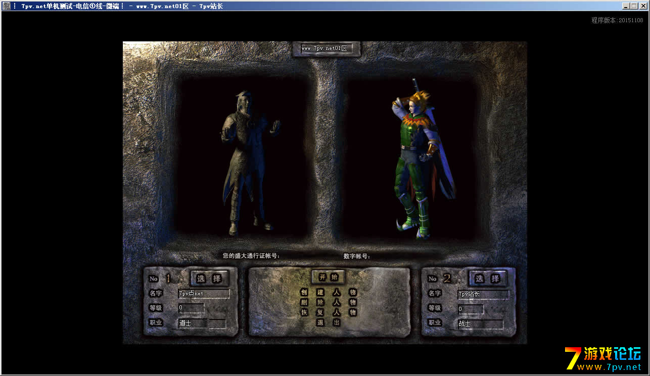The image size is (650, 376).
Task: Maximize the game window
Action: click(634, 6)
